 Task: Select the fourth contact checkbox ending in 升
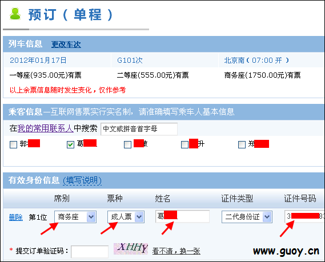tap(184, 144)
